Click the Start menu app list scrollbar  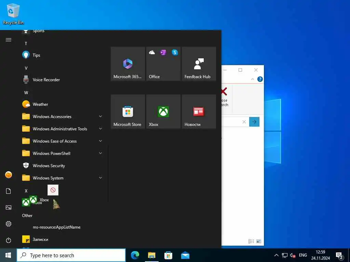108,174
